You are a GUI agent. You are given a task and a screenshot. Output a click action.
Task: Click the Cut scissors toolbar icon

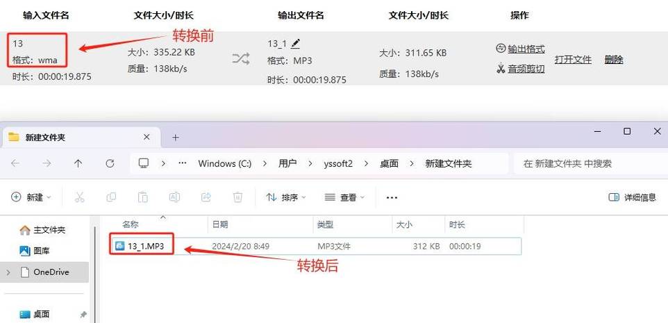[x=79, y=197]
